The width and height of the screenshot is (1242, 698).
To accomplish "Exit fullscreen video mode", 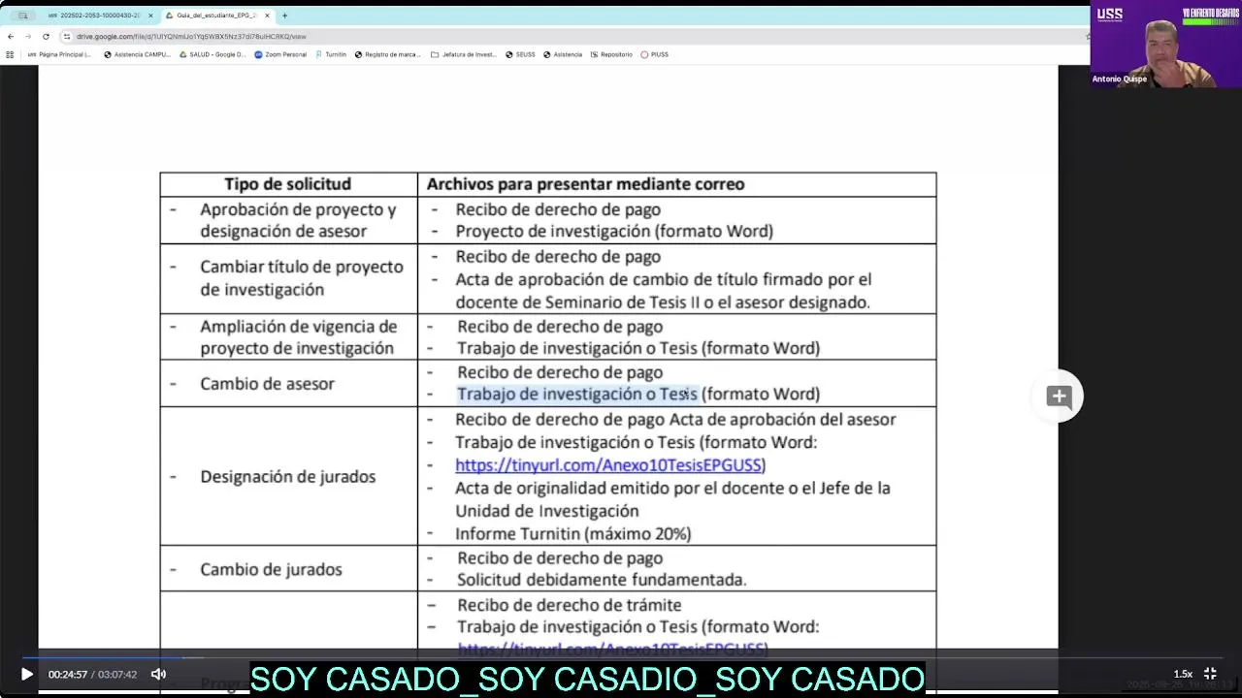I will [x=1210, y=674].
